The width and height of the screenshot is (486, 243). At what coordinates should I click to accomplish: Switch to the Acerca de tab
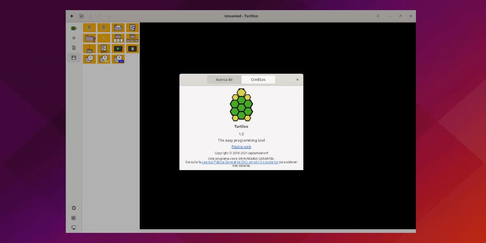click(224, 80)
